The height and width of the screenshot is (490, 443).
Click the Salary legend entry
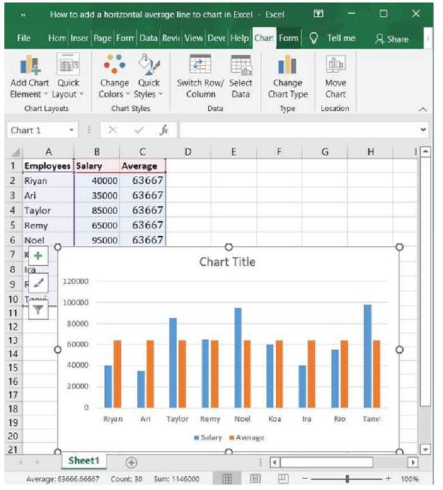(208, 438)
